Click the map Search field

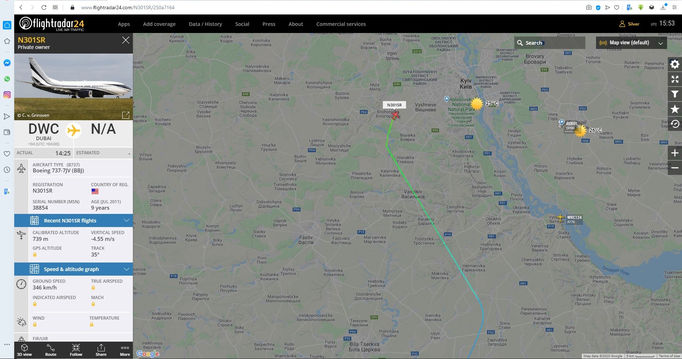[550, 43]
